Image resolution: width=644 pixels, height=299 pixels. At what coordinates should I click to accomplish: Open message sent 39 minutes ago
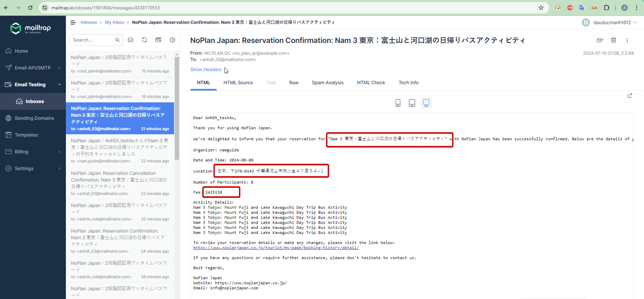pyautogui.click(x=120, y=270)
